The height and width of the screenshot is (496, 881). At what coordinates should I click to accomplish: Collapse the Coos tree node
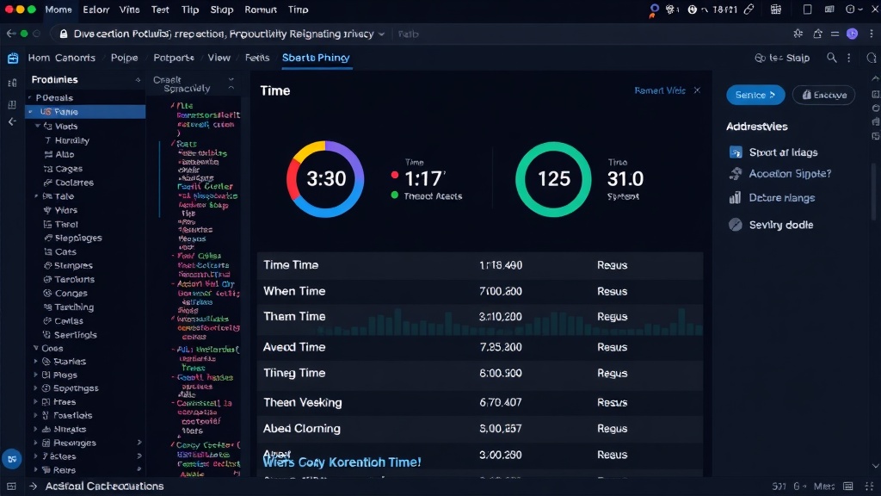coord(36,348)
